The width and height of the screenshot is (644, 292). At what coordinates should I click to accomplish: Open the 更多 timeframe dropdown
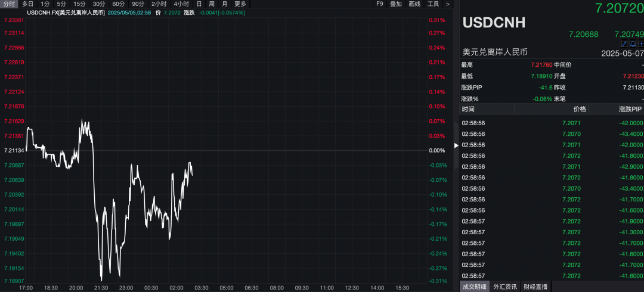coord(240,4)
